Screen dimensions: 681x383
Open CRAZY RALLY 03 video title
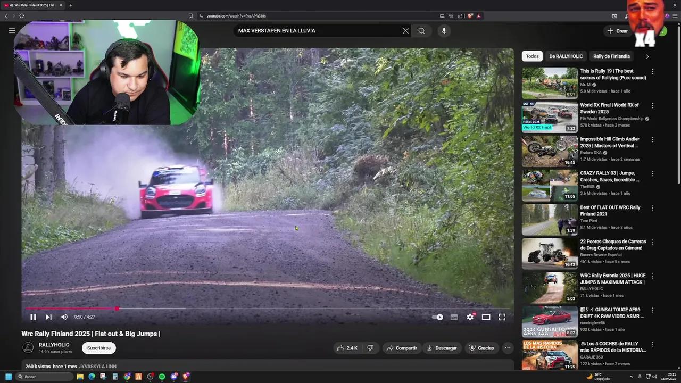pos(610,177)
